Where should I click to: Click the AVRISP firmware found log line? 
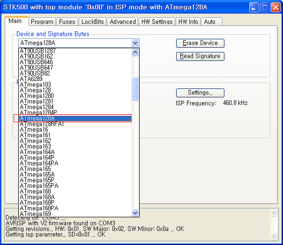coord(60,223)
